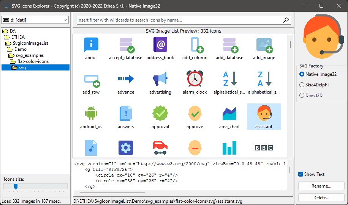The height and width of the screenshot is (205, 348).
Task: Maximize the SVG Icons Explorer window
Action: coord(321,6)
